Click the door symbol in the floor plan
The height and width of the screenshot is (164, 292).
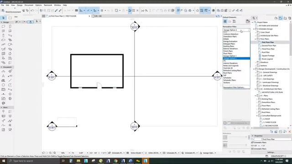99,85
